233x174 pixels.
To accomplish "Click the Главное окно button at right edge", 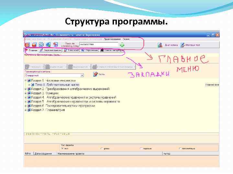I will pyautogui.click(x=212, y=85).
